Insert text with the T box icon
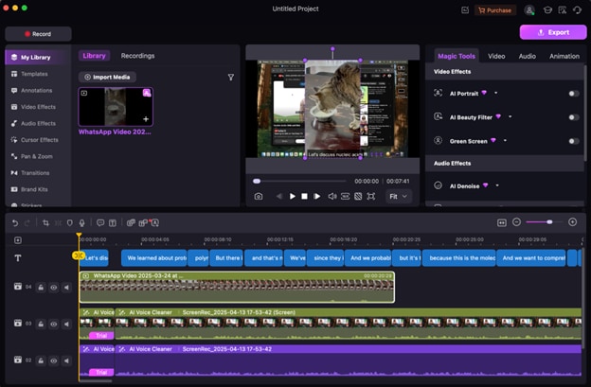 coord(113,223)
